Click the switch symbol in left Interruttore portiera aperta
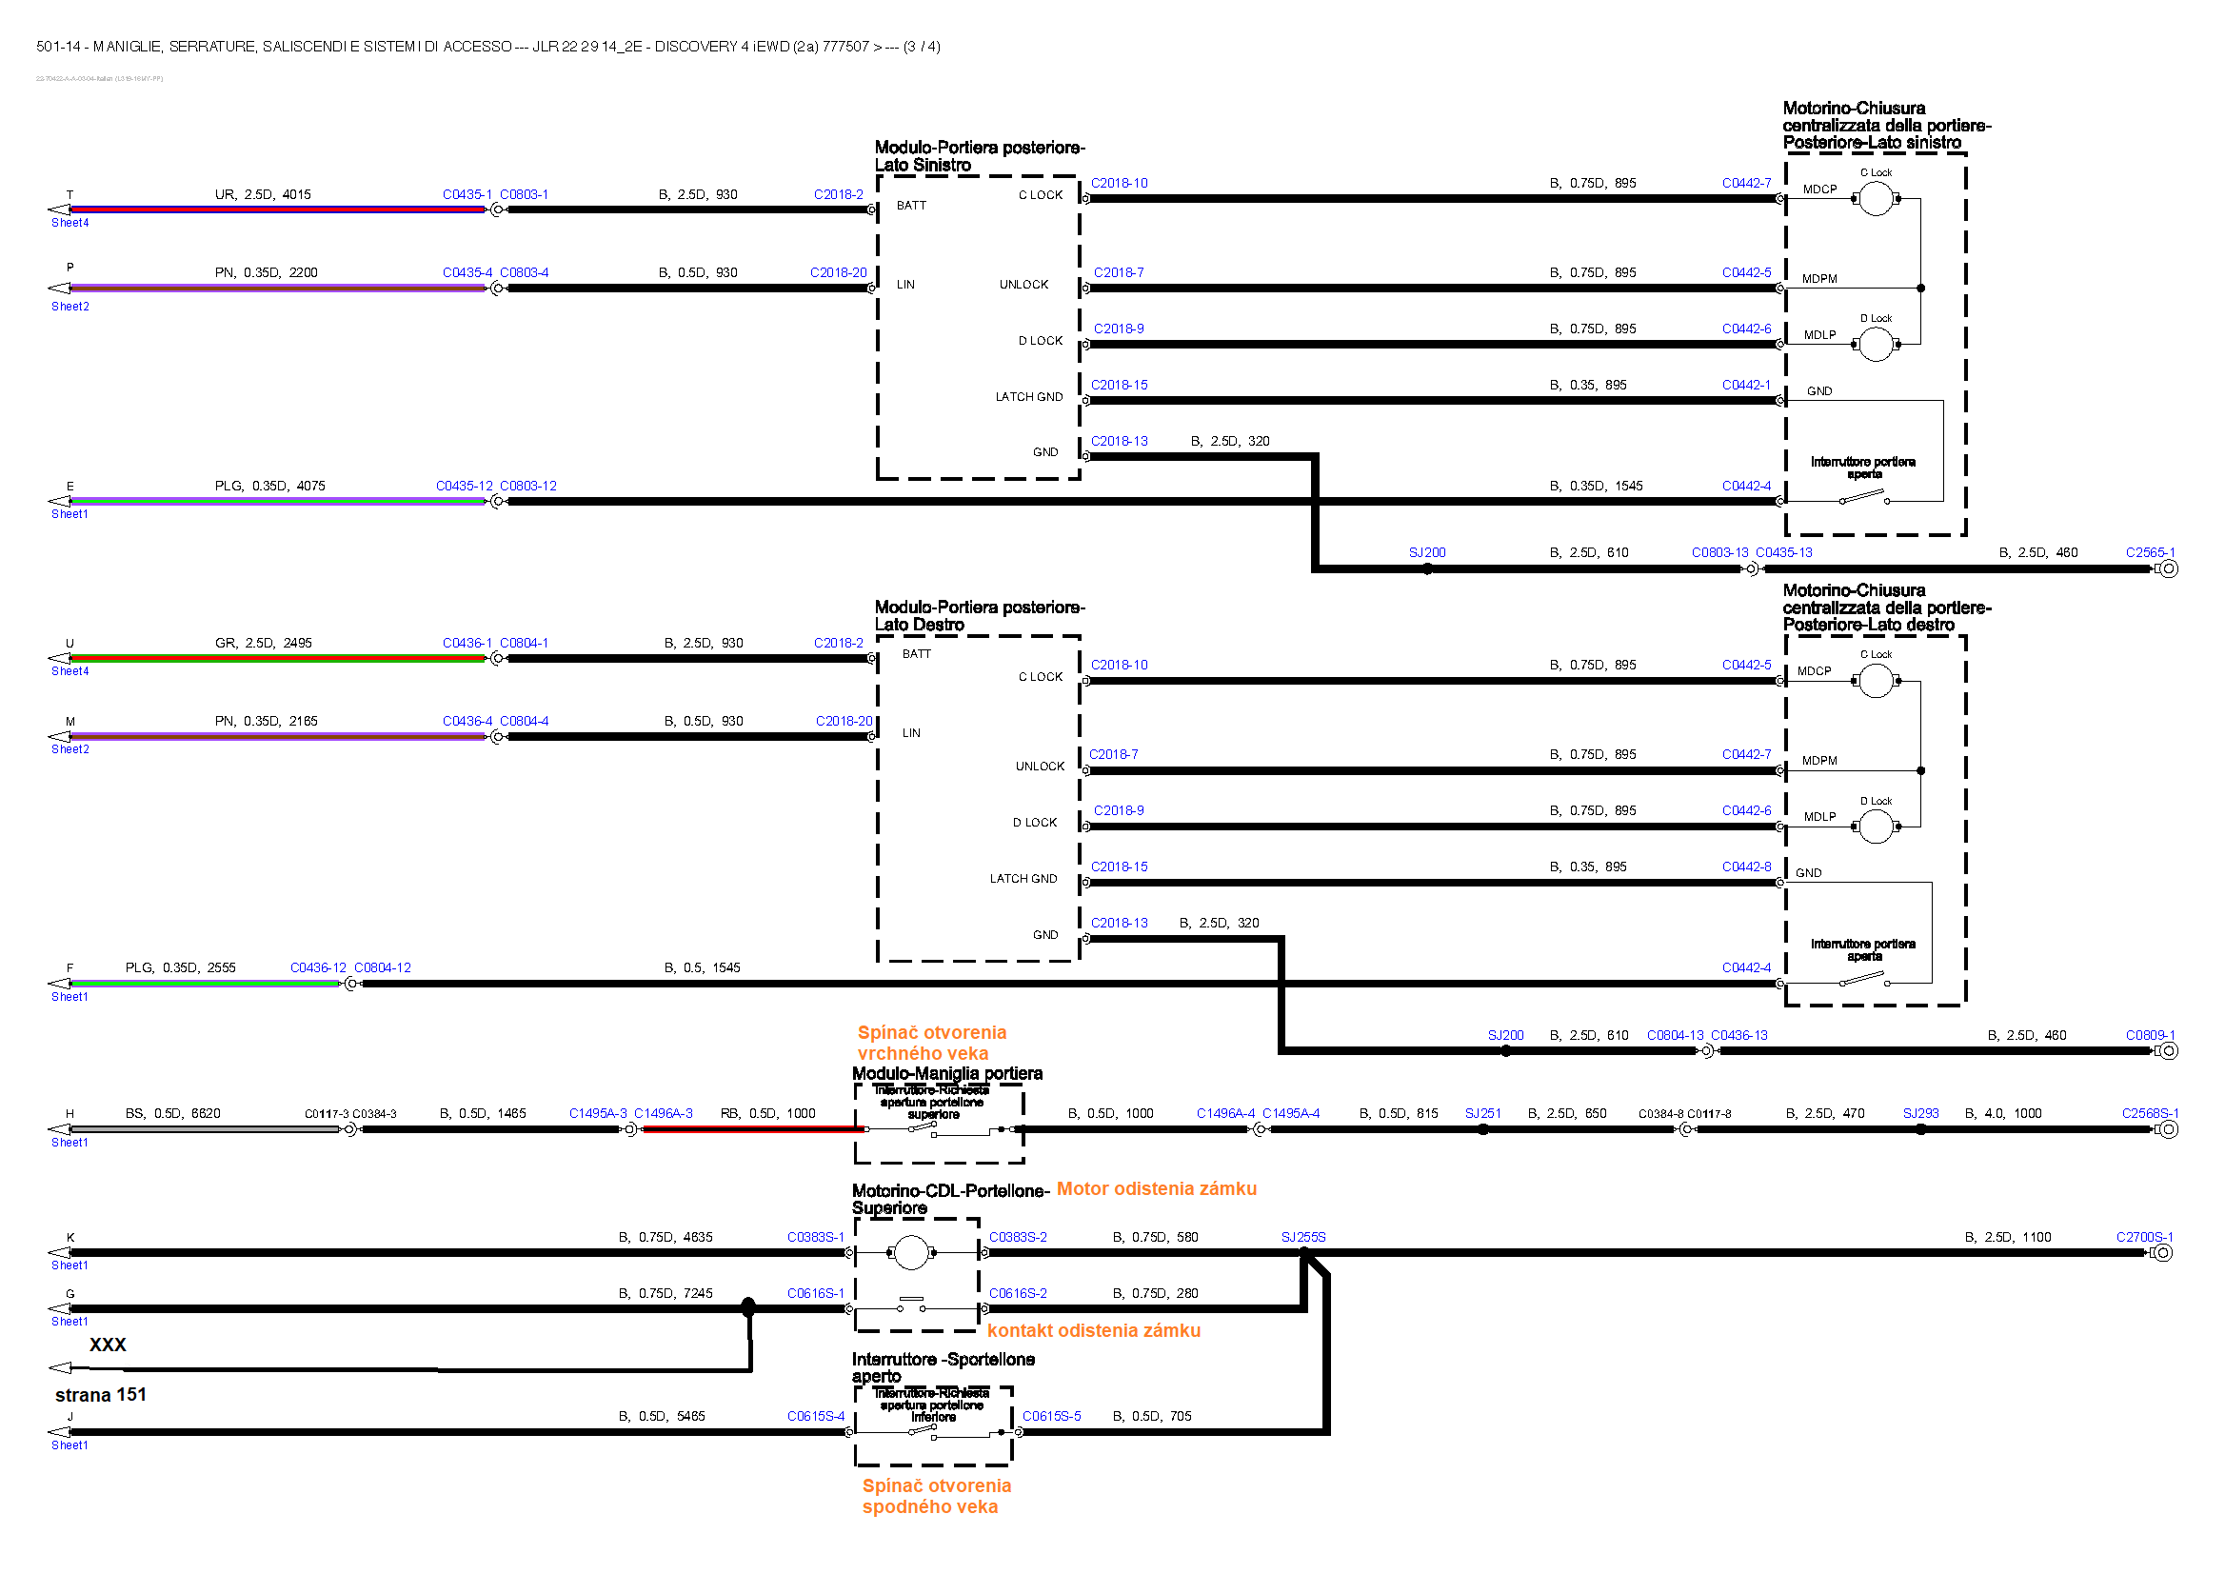 point(1862,498)
